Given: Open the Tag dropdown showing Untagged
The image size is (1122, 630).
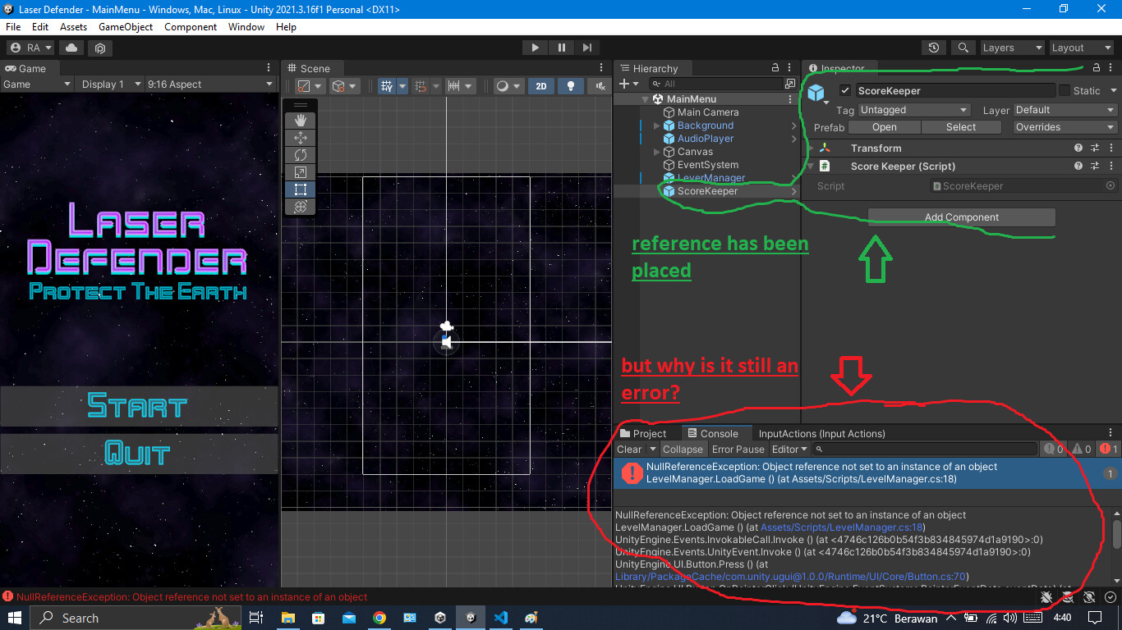Looking at the screenshot, I should [x=914, y=110].
